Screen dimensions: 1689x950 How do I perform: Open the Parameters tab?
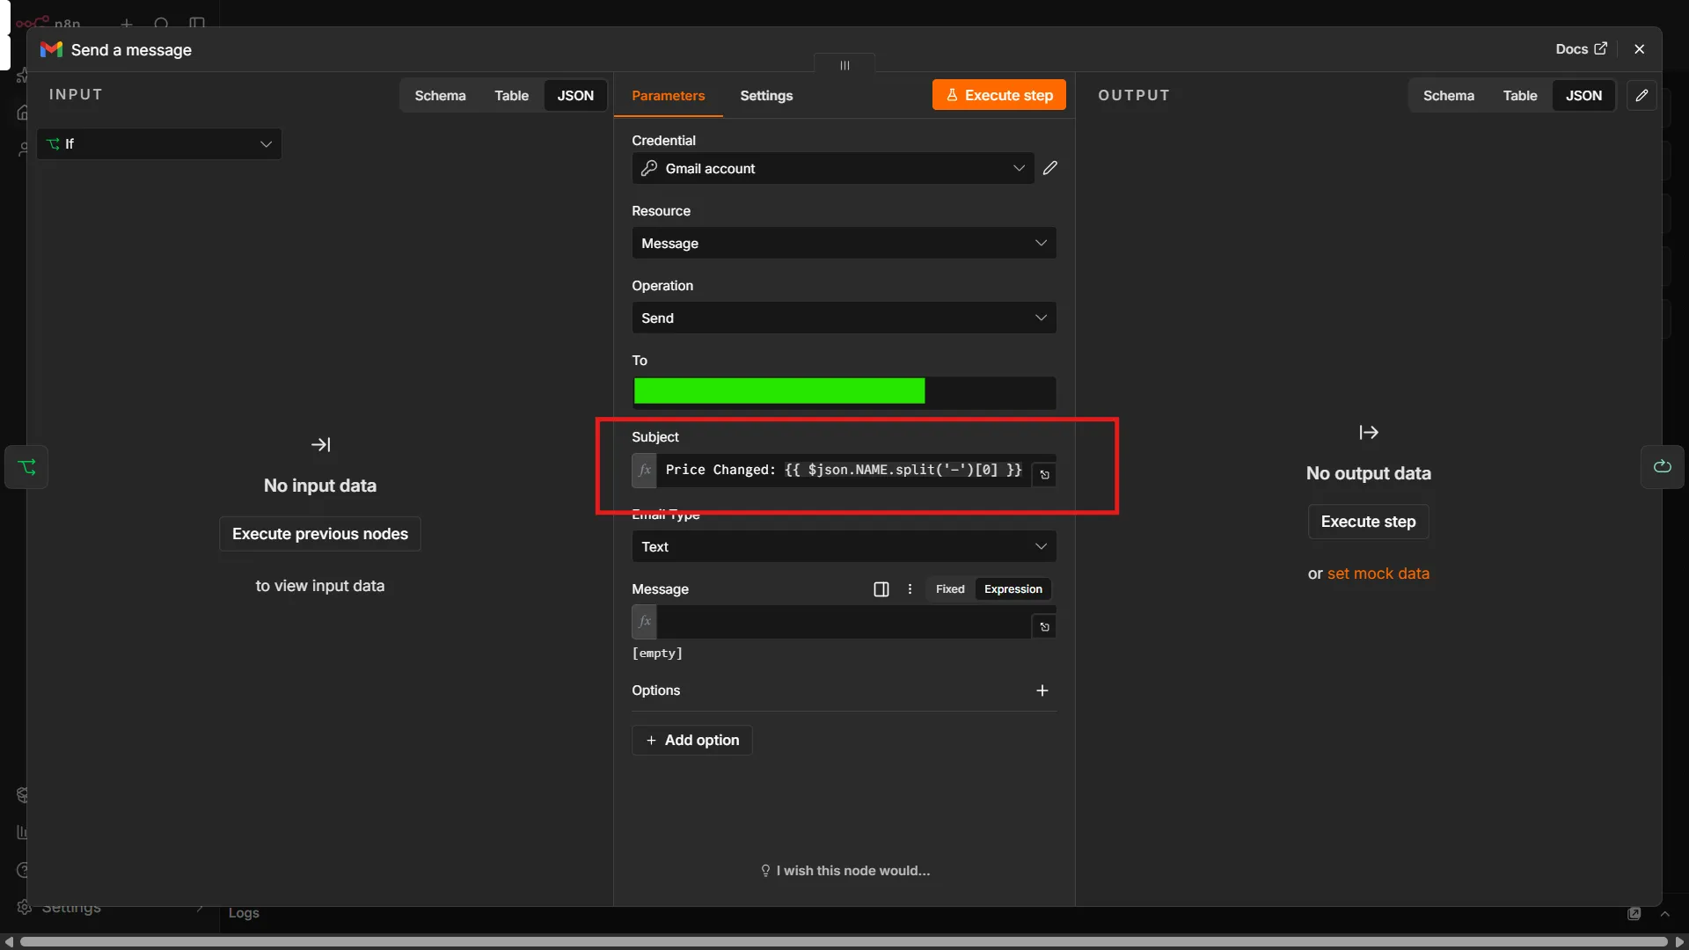click(668, 95)
